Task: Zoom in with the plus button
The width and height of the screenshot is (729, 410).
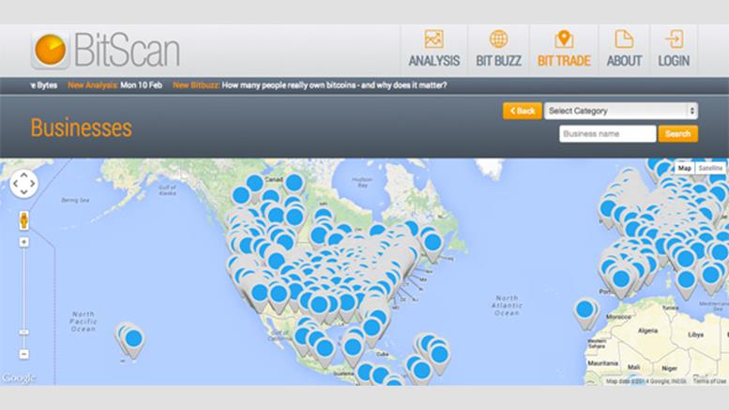Action: point(23,242)
